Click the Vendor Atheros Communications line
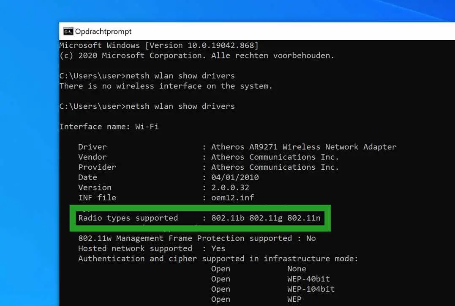The width and height of the screenshot is (455, 306). (209, 157)
